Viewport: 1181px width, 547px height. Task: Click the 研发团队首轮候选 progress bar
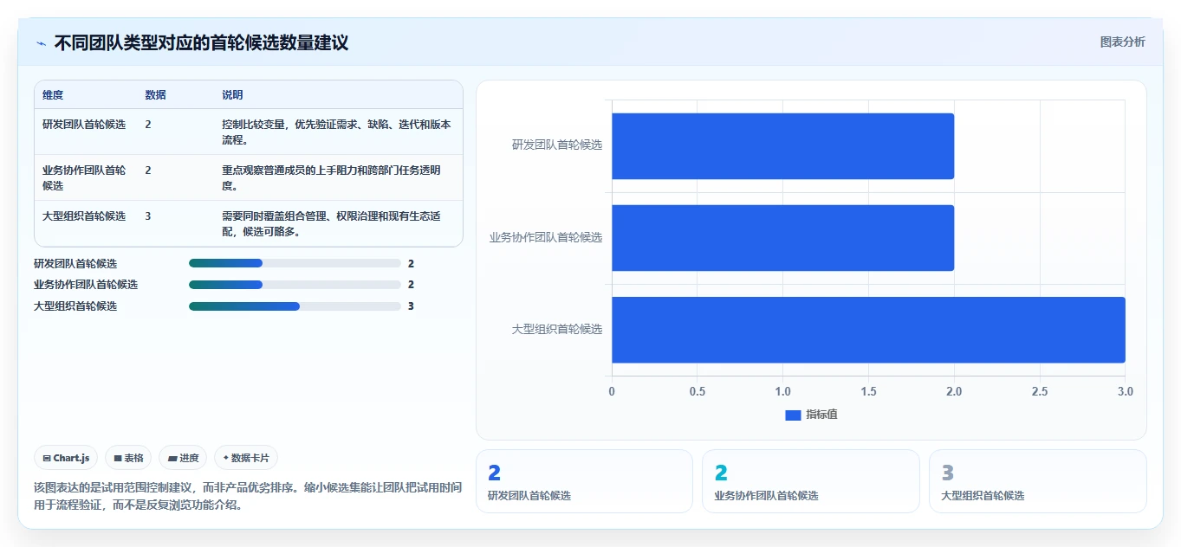point(295,263)
